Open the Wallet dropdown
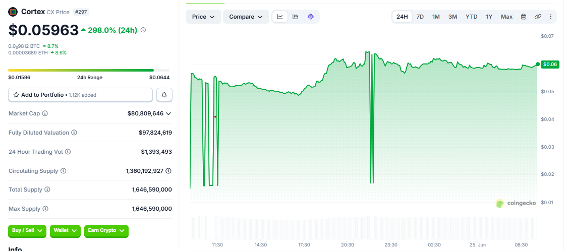567x251 pixels. (65, 230)
